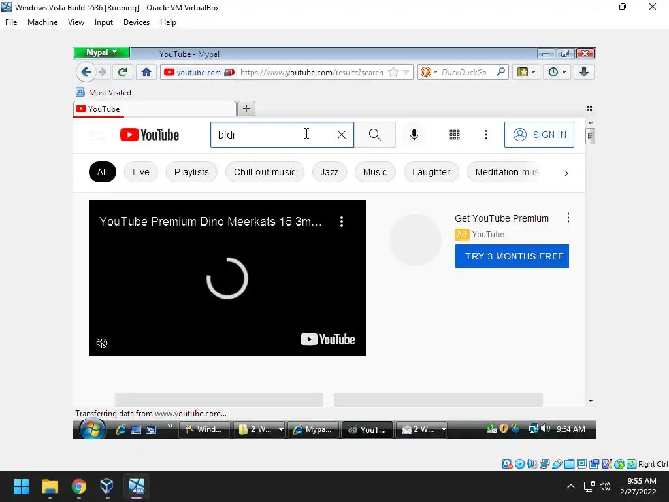Reload the page in Mypal
Viewport: 669px width, 502px height.
(122, 72)
